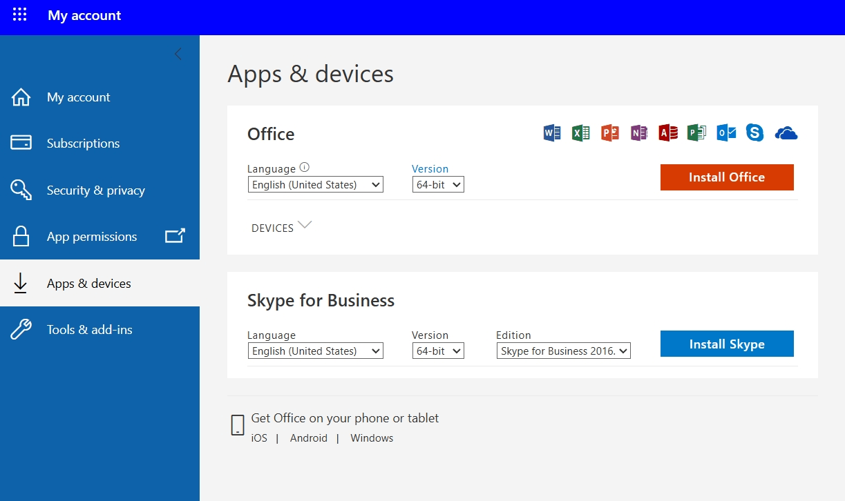Click the external link icon beside App permissions
Viewport: 845px width, 501px height.
(x=175, y=236)
